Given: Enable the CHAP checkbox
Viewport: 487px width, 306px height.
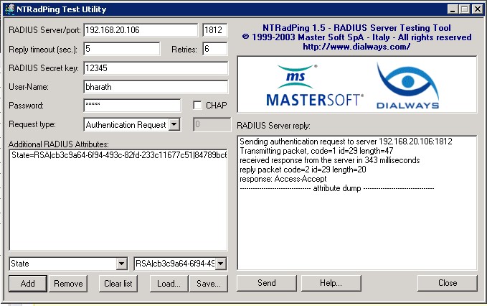Looking at the screenshot, I should [197, 106].
